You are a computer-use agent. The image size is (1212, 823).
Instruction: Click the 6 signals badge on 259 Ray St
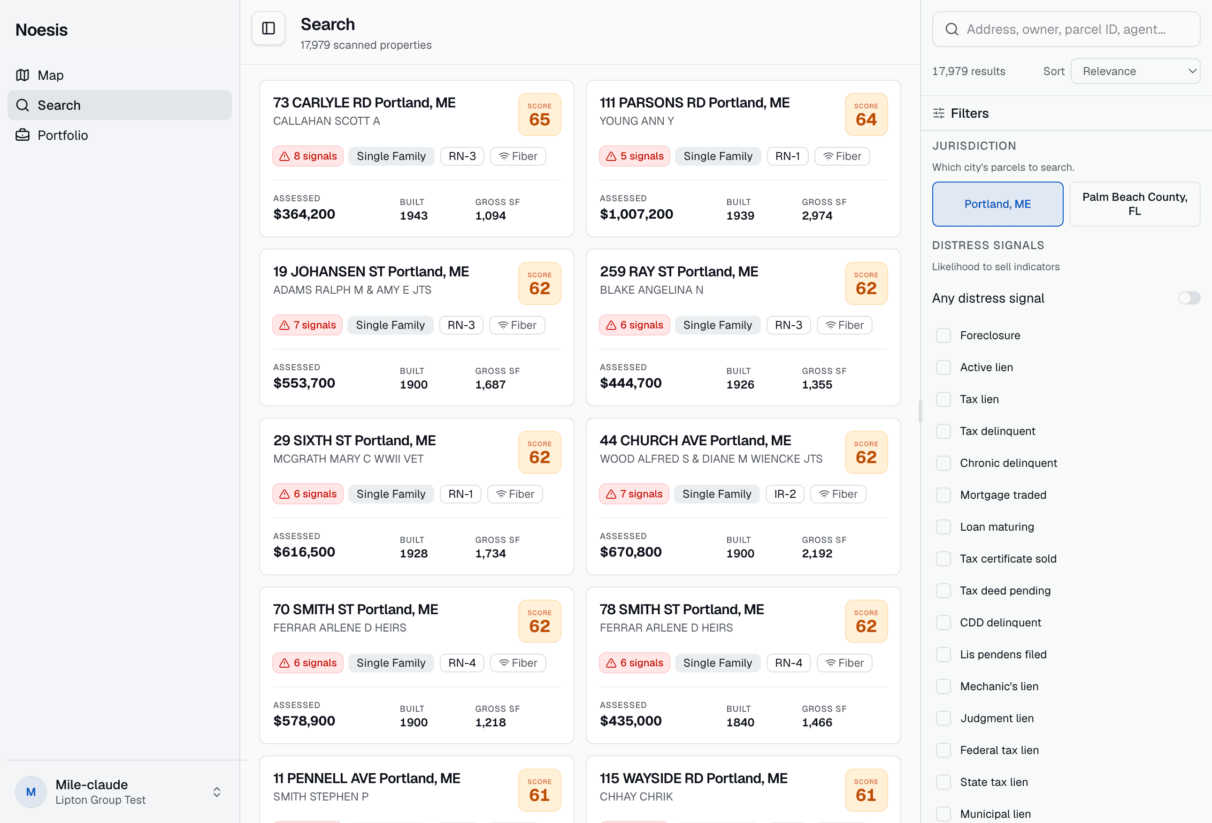click(634, 325)
